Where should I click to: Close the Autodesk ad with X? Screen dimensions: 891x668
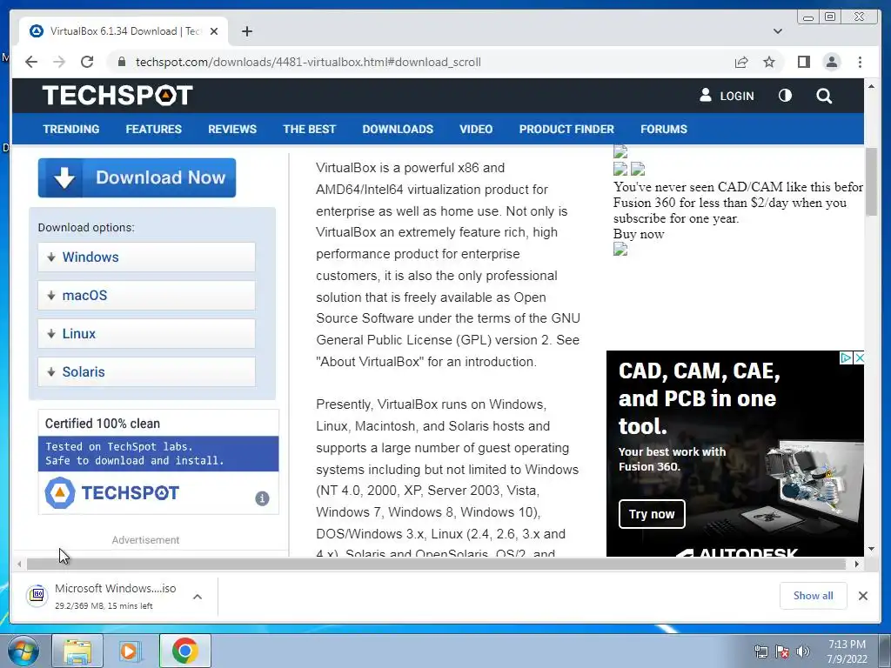pyautogui.click(x=859, y=357)
